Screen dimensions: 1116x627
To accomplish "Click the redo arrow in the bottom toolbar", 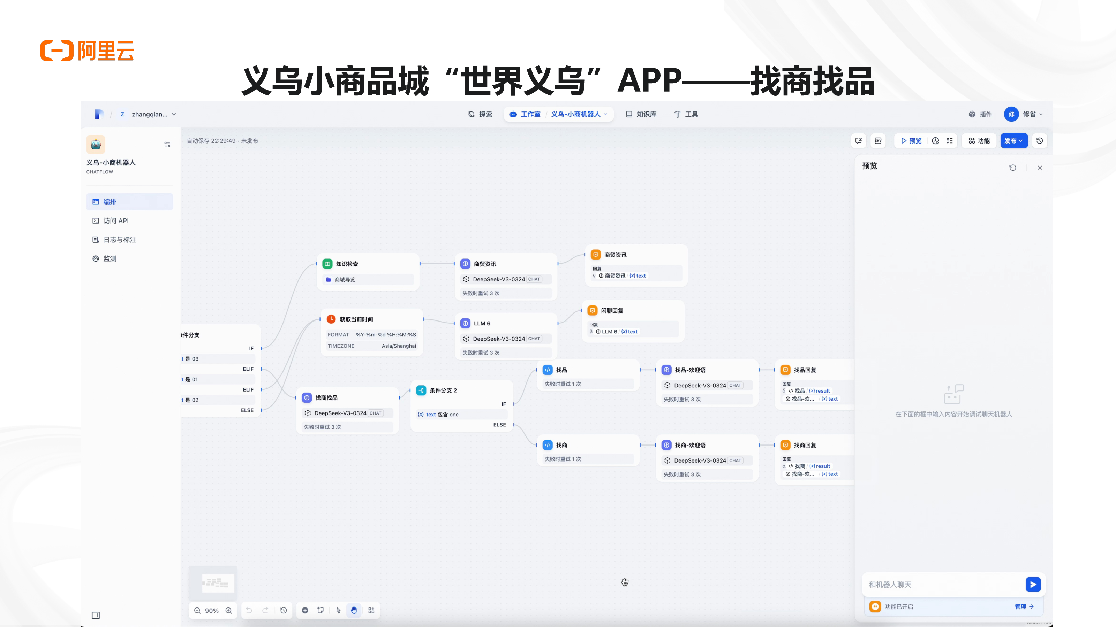I will (265, 610).
